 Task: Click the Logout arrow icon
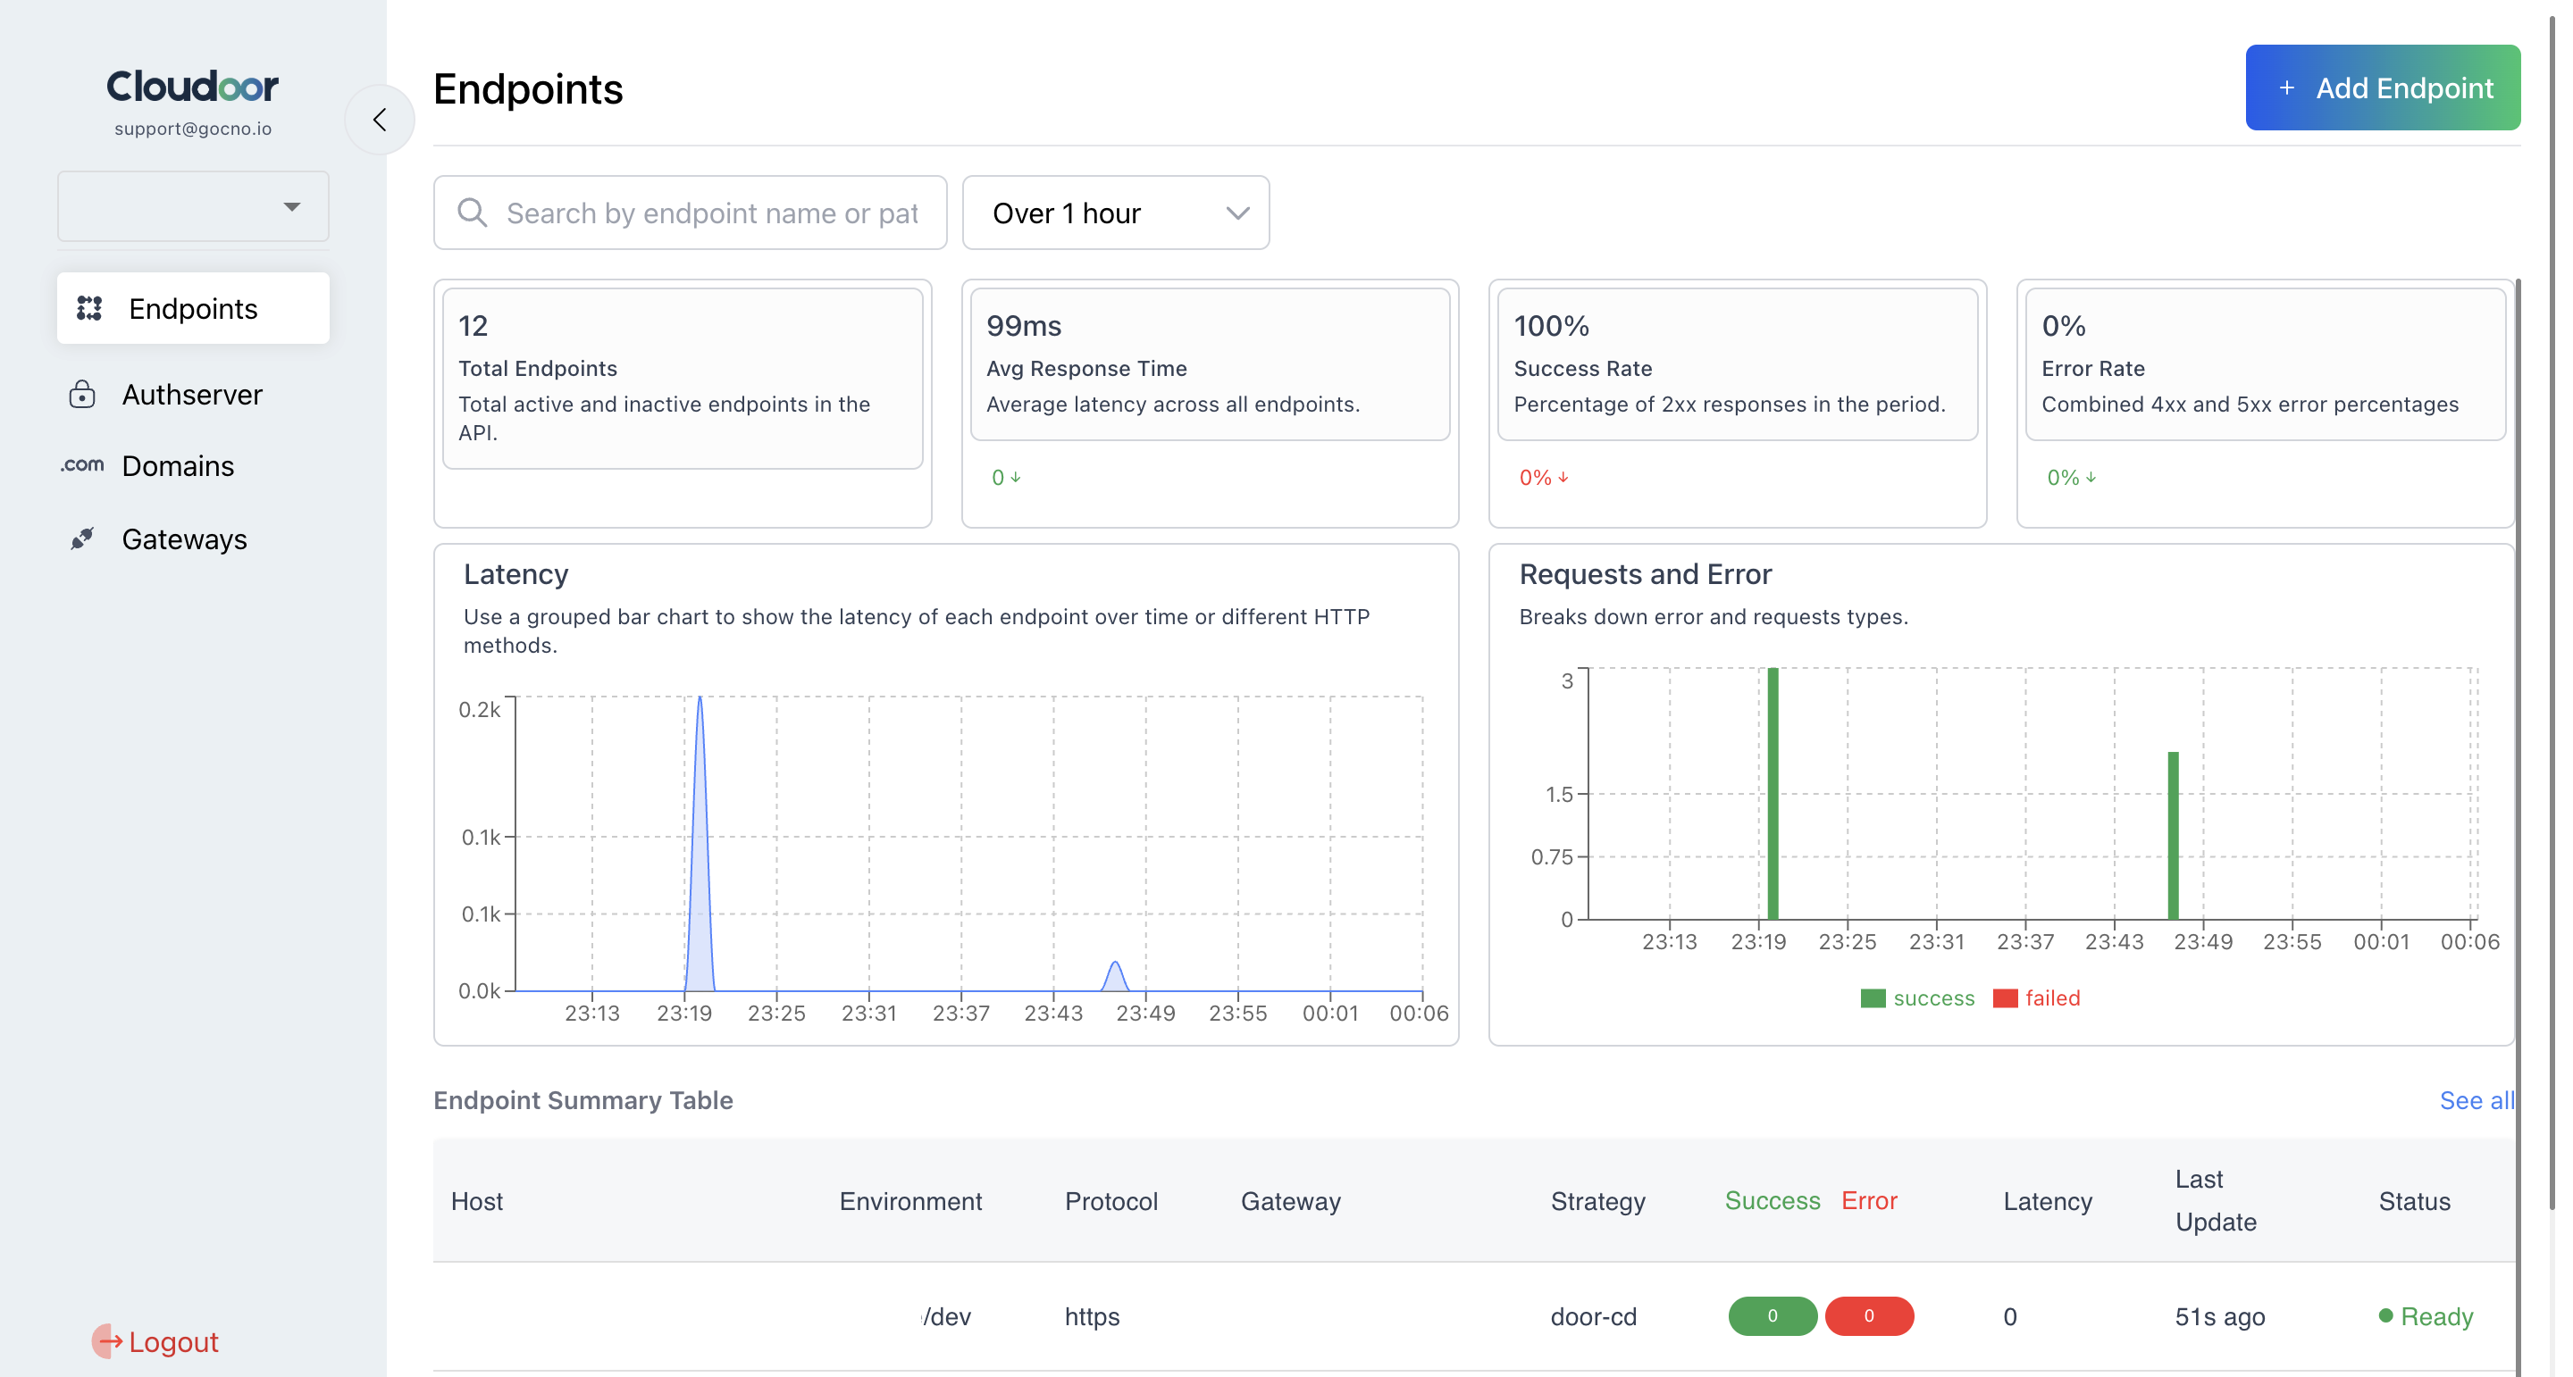tap(108, 1341)
